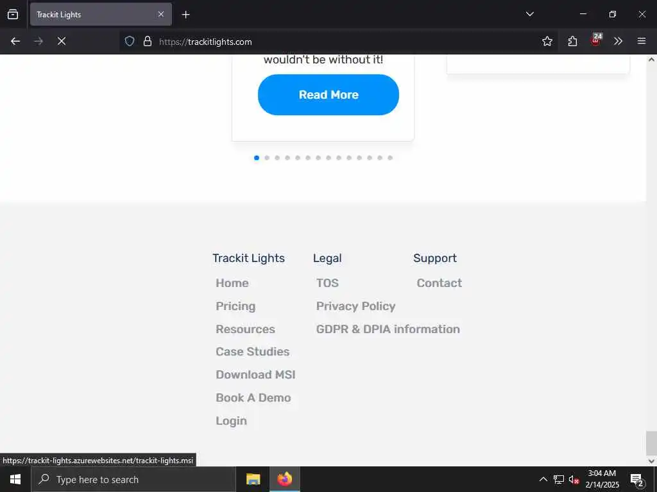
Task: Select the first blue carousel dot
Action: (x=257, y=158)
